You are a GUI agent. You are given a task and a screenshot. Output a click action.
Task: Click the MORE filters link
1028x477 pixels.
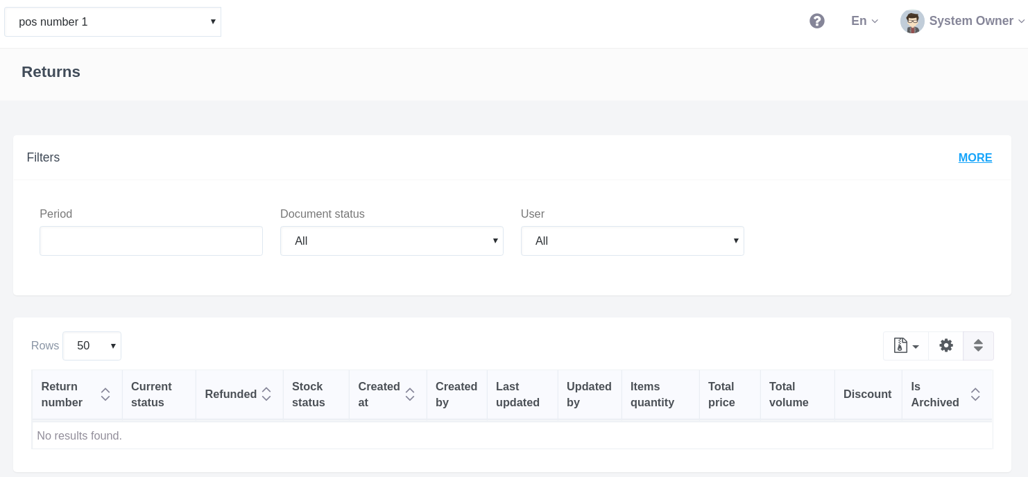[x=975, y=157]
